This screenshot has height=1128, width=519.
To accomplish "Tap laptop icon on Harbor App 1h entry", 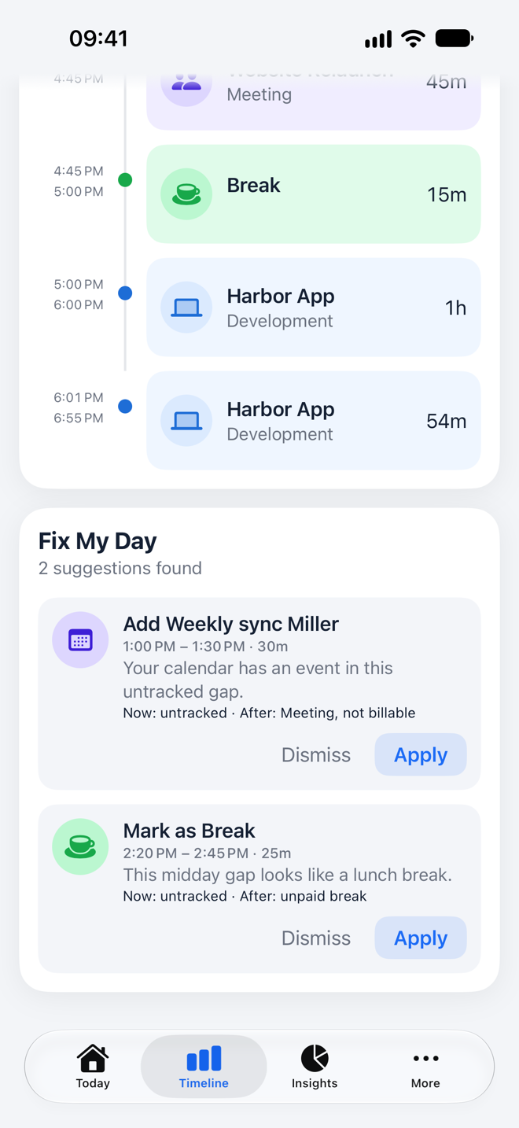I will pyautogui.click(x=186, y=307).
